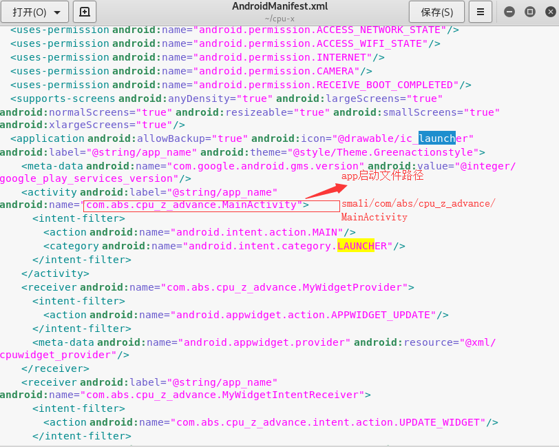Close the AndroidManifest.xml editor window

[549, 12]
